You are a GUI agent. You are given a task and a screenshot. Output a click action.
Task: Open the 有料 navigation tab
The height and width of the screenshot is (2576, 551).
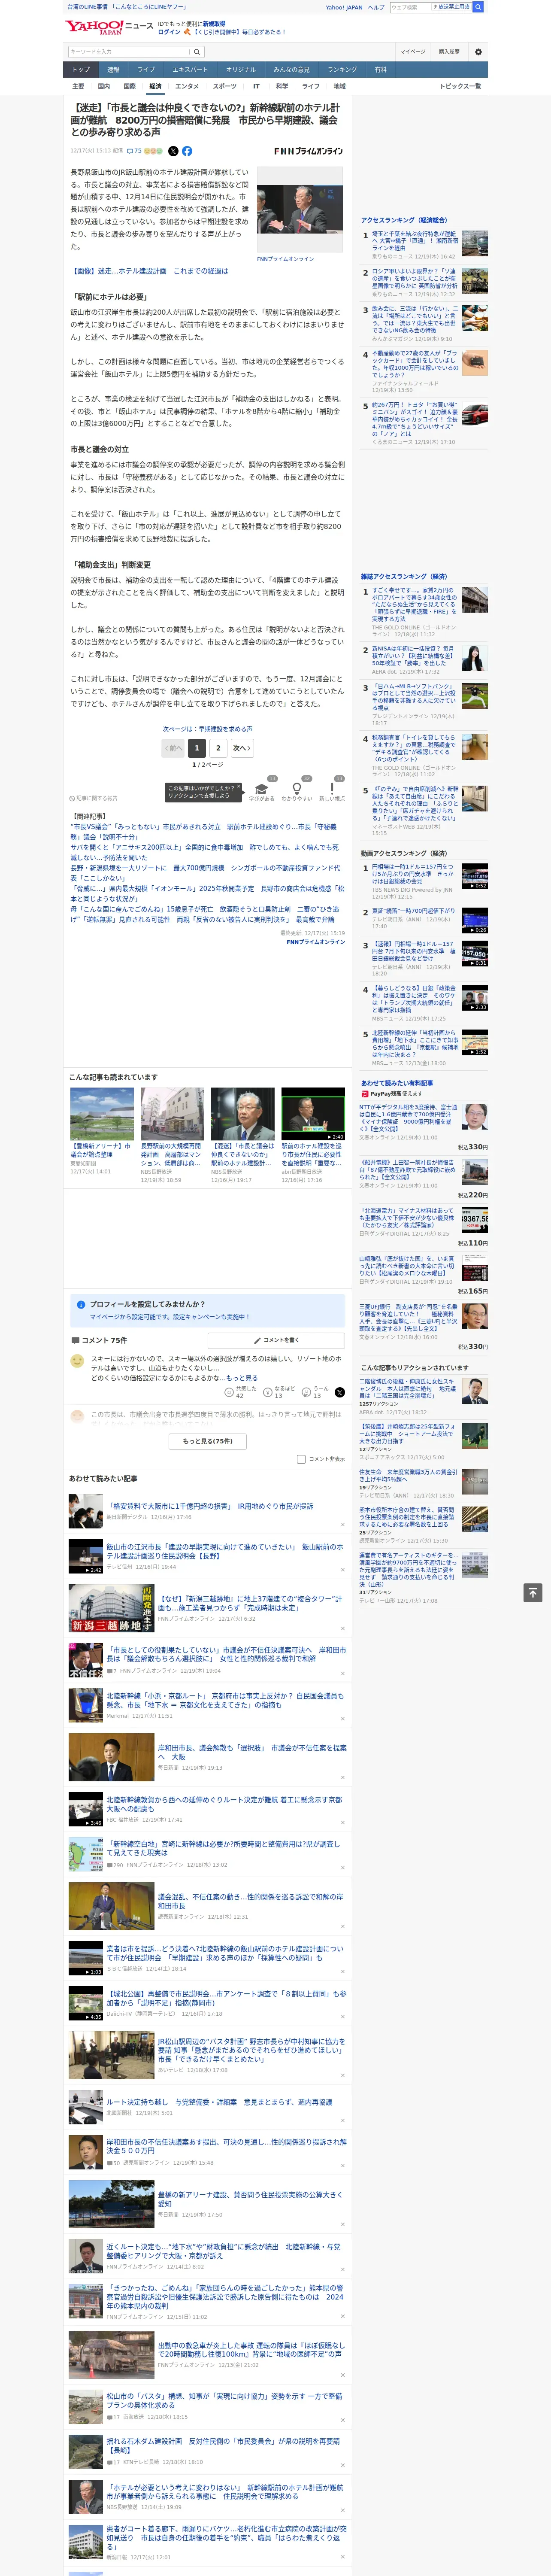[381, 70]
